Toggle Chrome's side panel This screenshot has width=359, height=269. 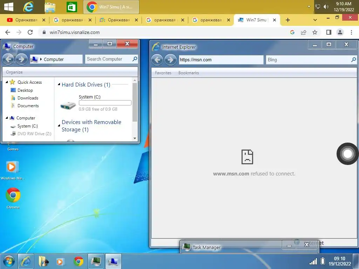pos(329,32)
